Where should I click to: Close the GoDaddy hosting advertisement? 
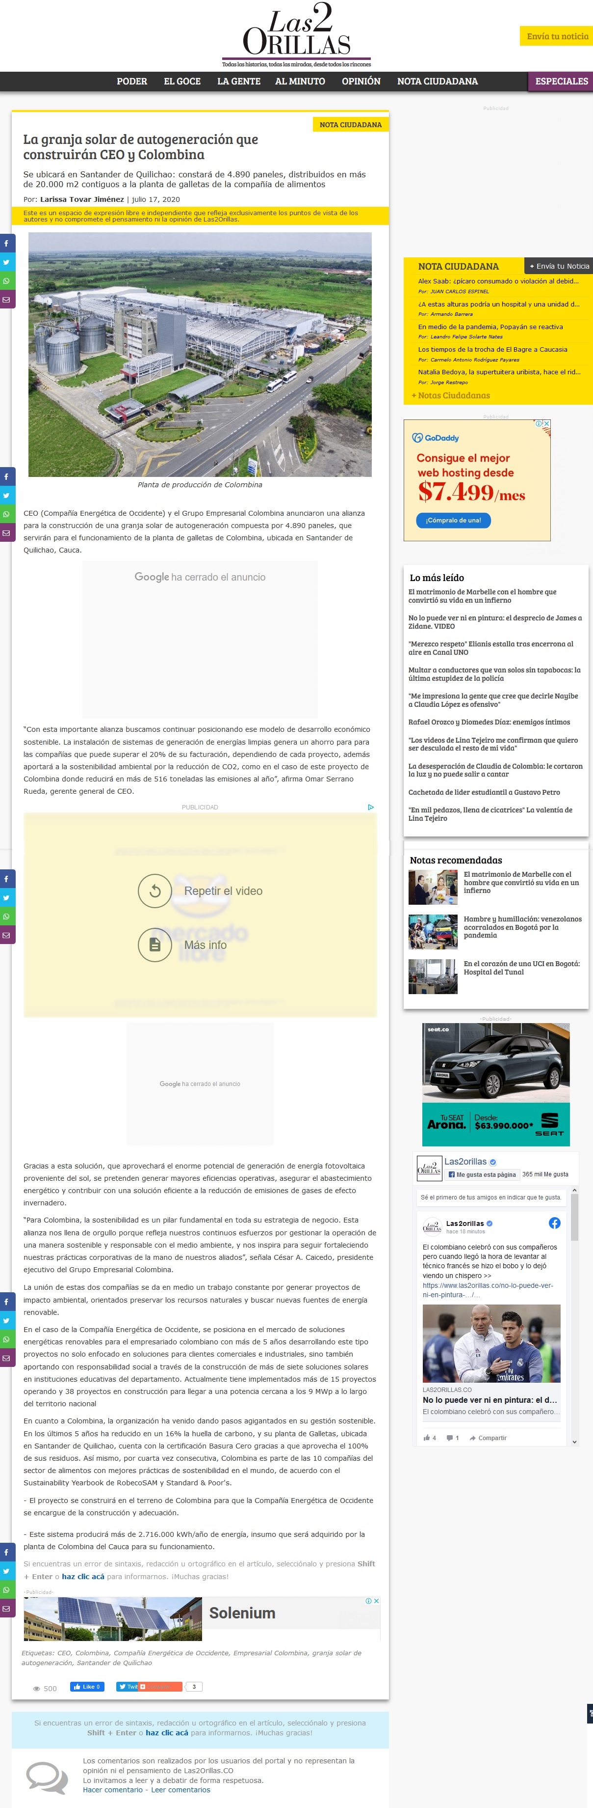[x=546, y=423]
